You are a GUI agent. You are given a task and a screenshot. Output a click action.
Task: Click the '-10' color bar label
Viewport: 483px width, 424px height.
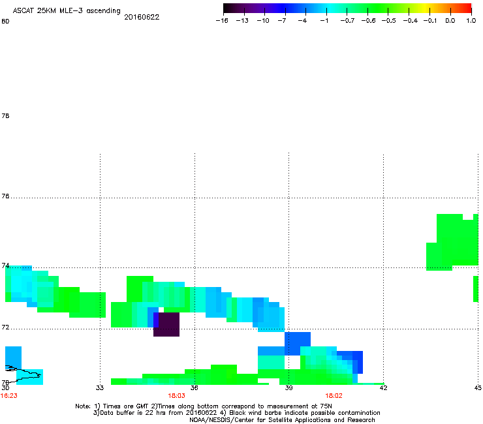[263, 21]
